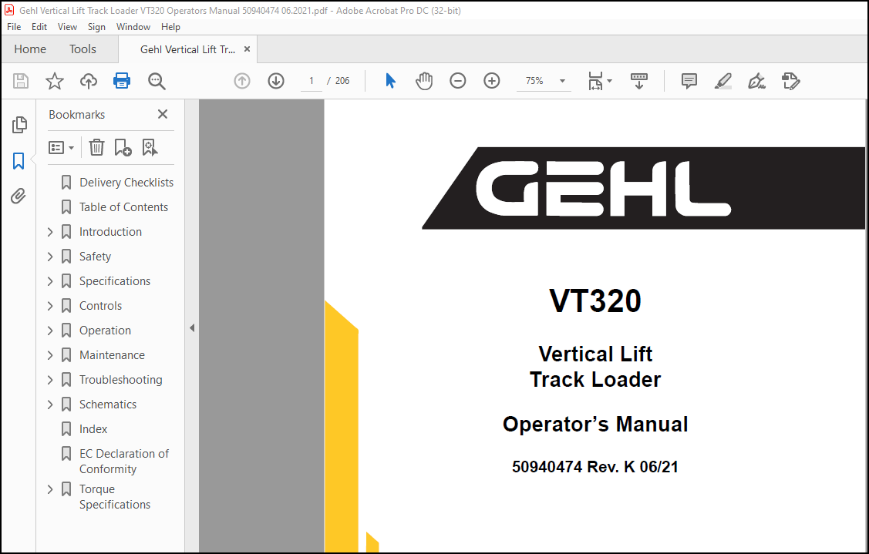Expand the Torque Specifications bookmark

point(50,489)
